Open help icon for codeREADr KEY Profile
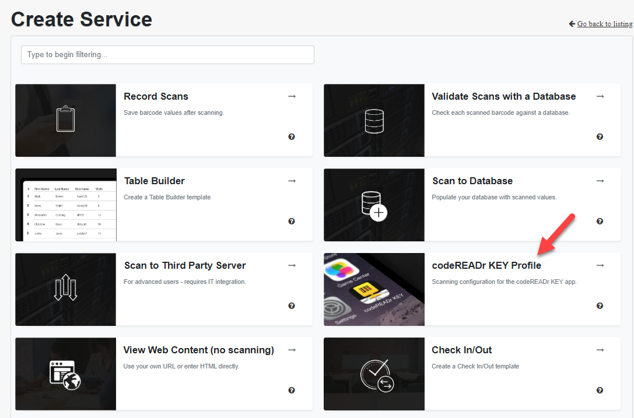 click(600, 305)
